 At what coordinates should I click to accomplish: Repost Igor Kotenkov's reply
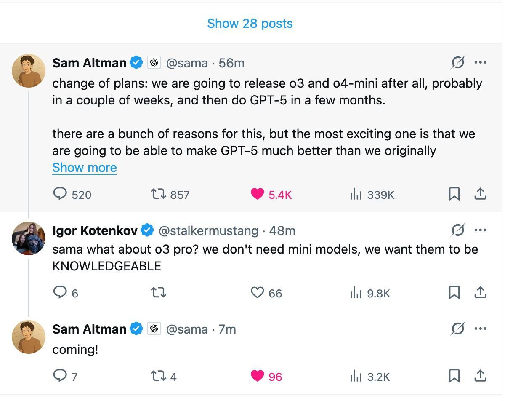(x=158, y=293)
